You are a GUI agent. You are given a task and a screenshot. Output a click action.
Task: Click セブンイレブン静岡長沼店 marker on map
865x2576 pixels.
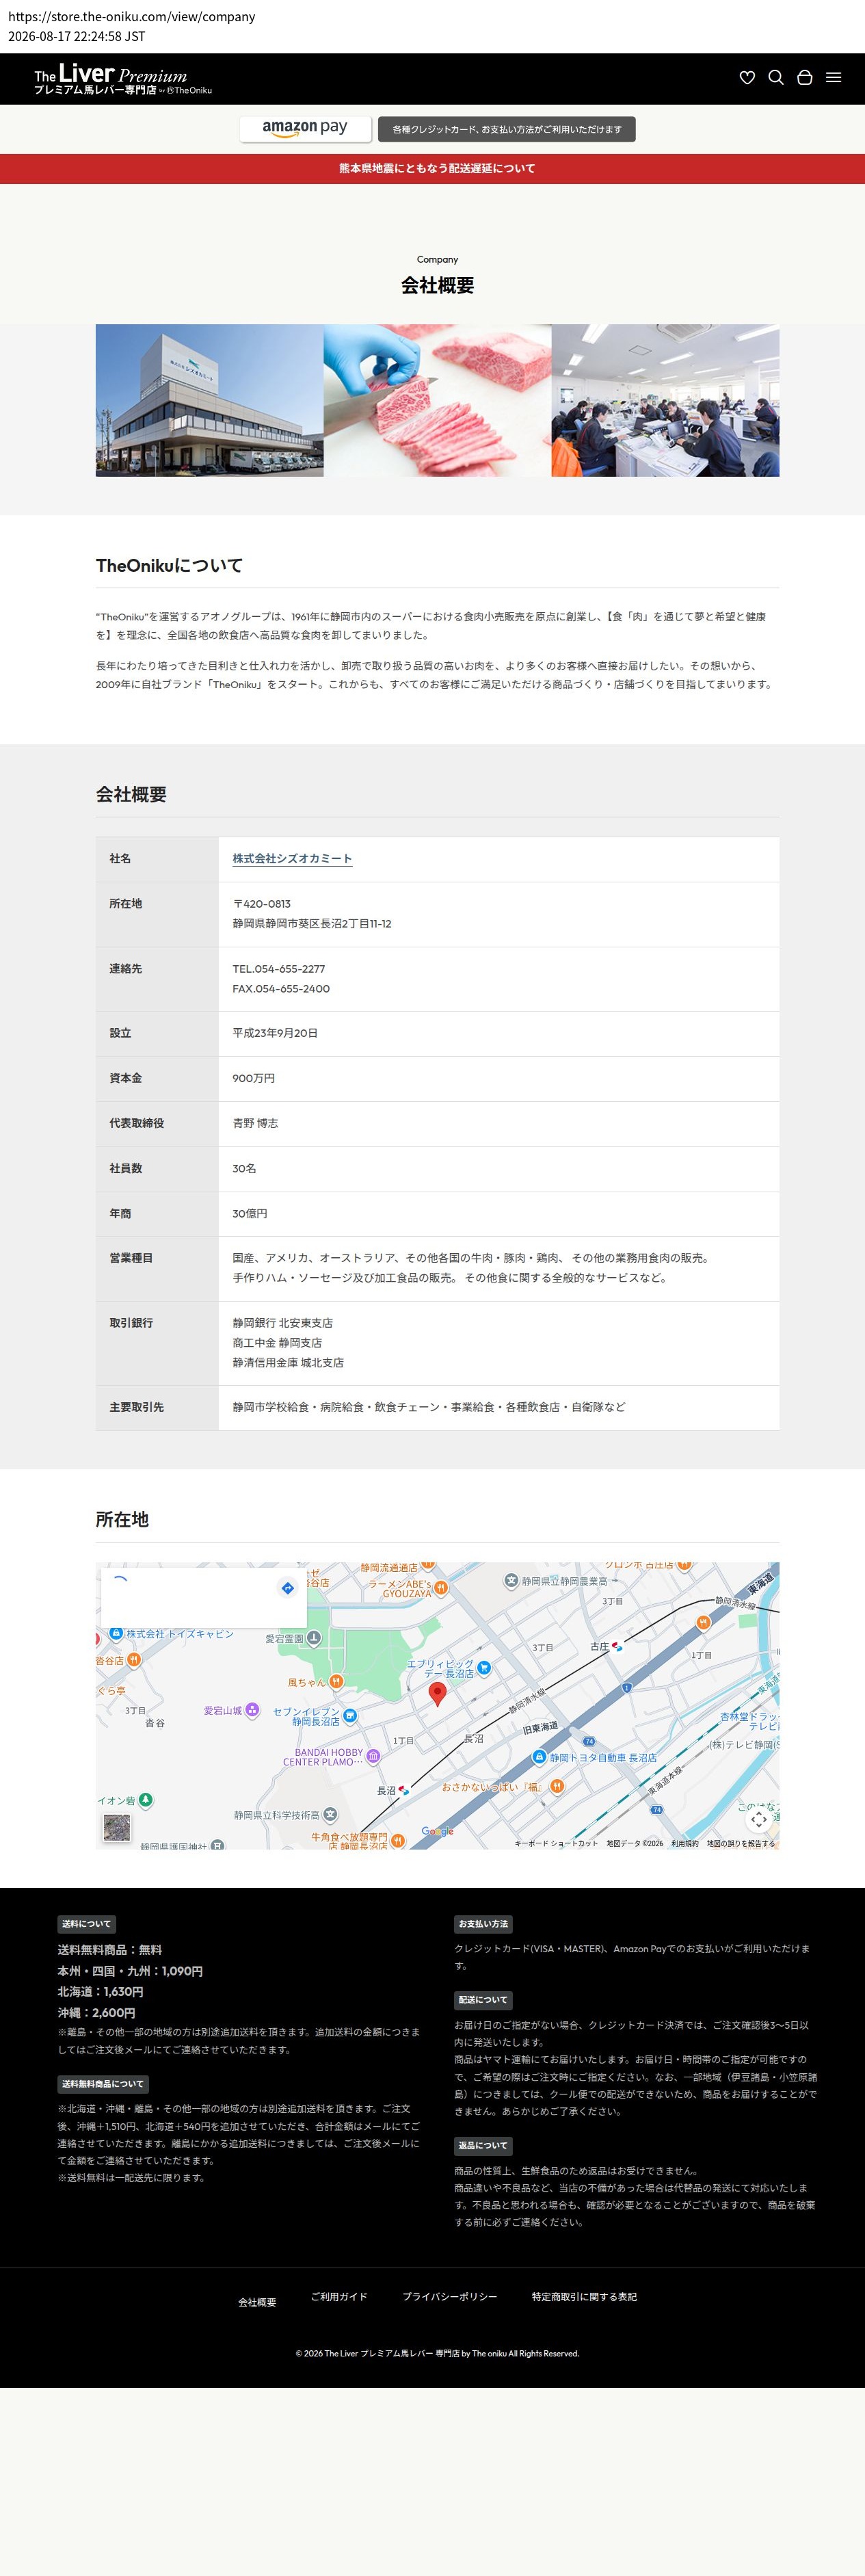(350, 1715)
